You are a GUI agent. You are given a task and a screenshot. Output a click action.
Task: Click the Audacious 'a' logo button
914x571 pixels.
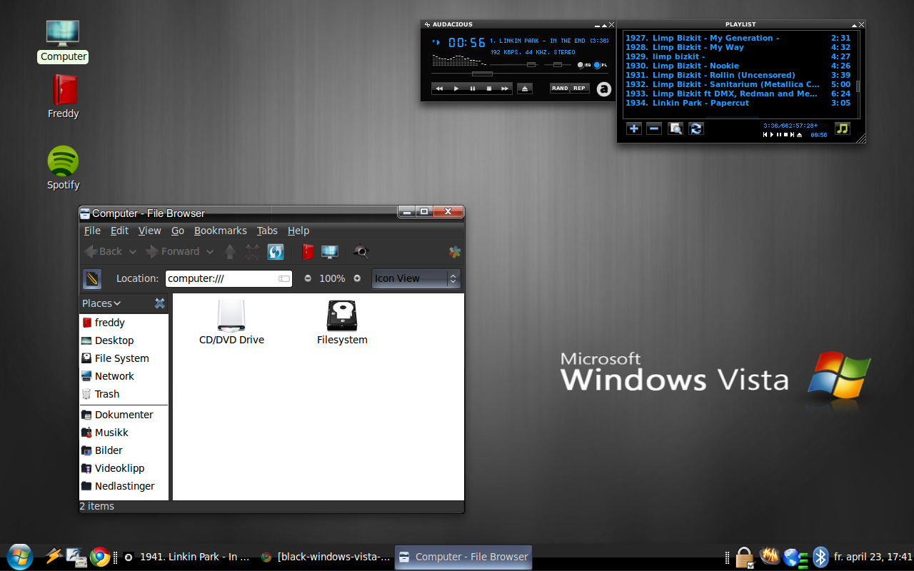tap(604, 89)
